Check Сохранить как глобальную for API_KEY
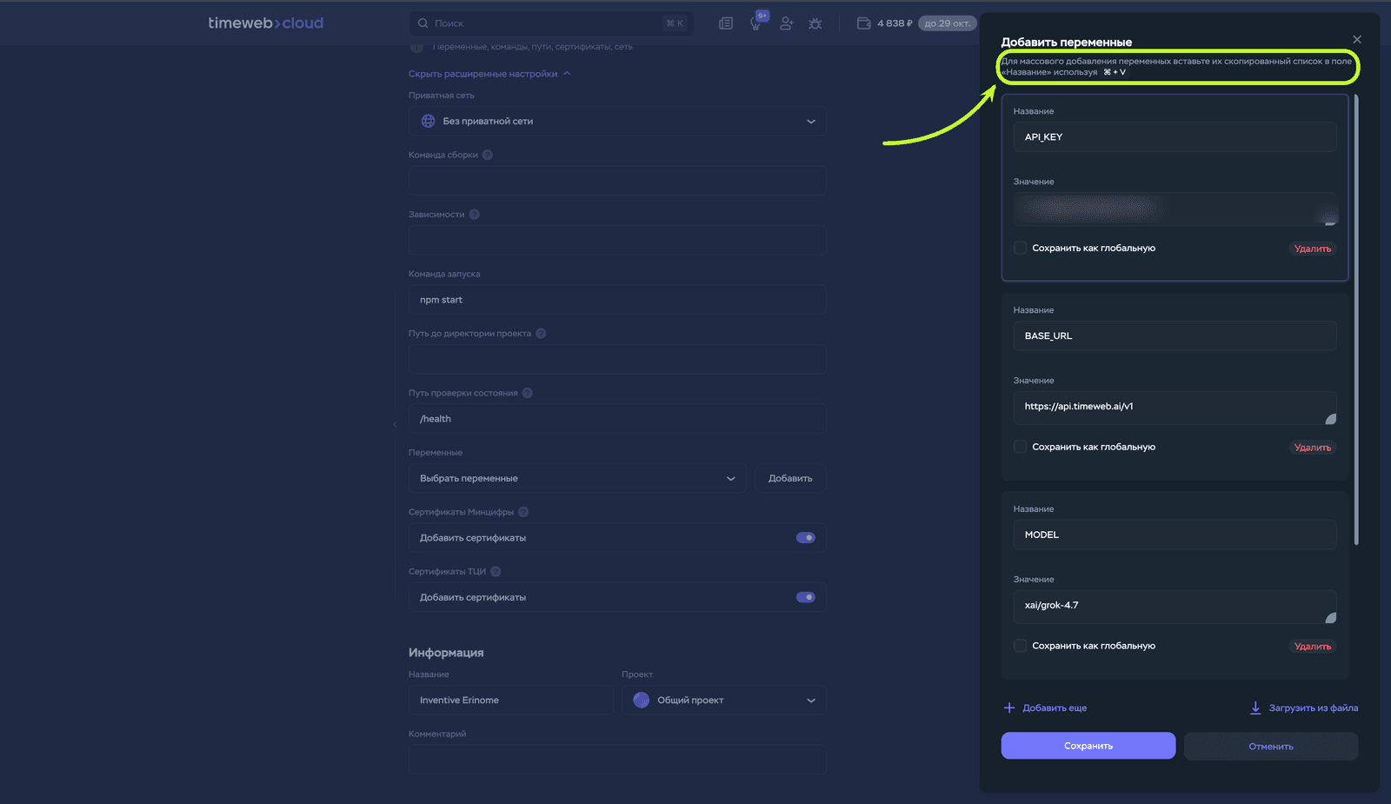 1021,249
